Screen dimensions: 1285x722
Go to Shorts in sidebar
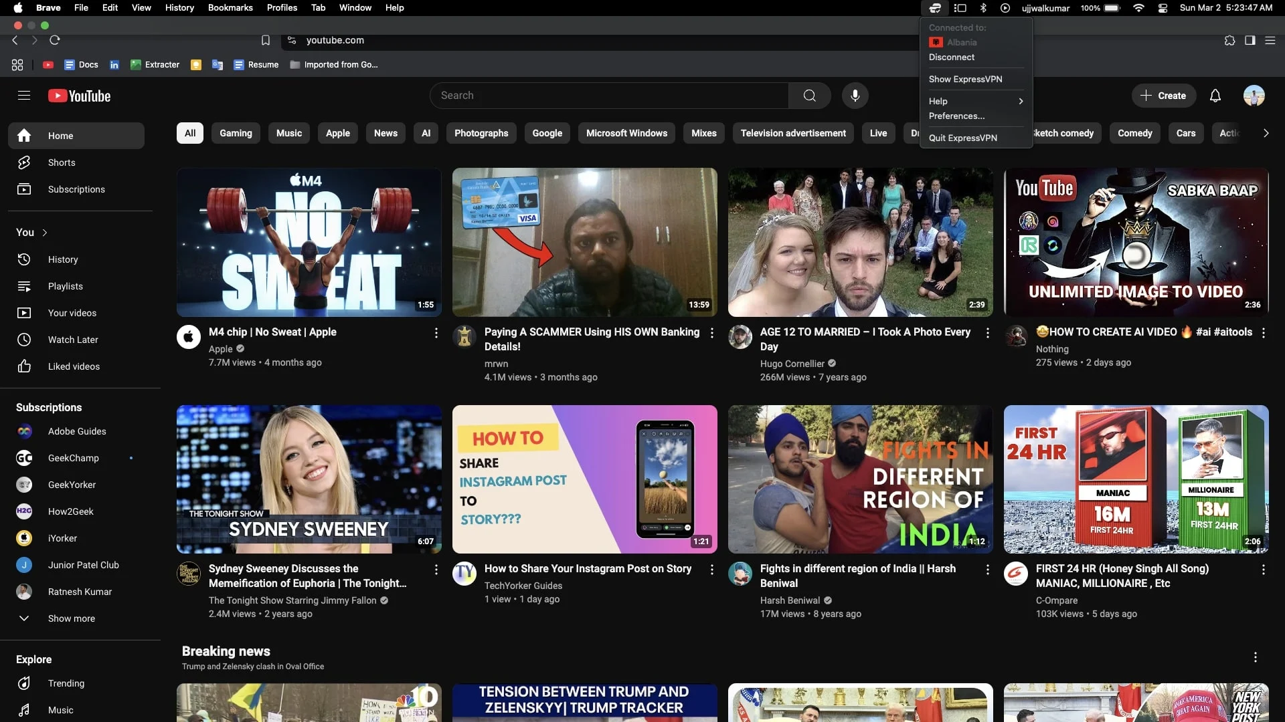pyautogui.click(x=76, y=162)
